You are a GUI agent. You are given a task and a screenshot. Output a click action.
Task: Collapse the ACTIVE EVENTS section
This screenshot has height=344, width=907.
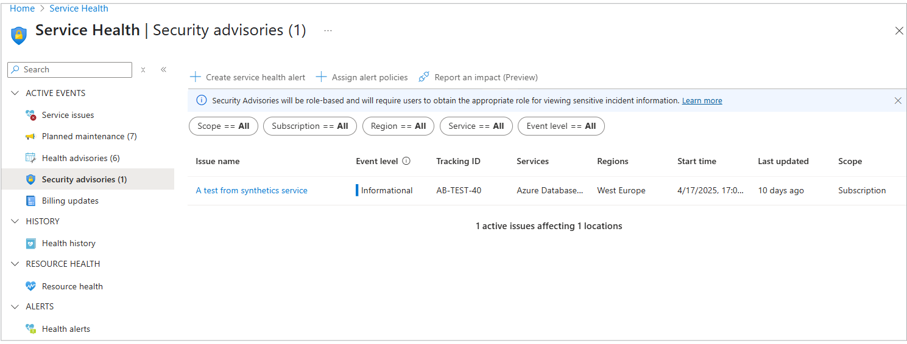[x=15, y=93]
